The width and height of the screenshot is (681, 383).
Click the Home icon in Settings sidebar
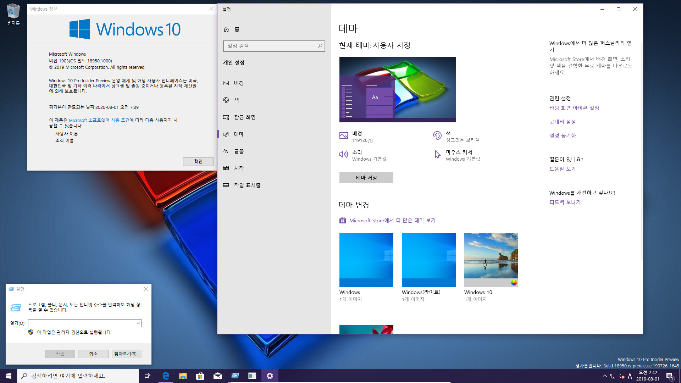tap(226, 29)
